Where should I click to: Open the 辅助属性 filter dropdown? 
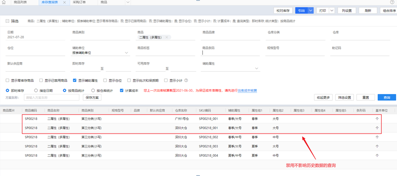click(x=256, y=68)
